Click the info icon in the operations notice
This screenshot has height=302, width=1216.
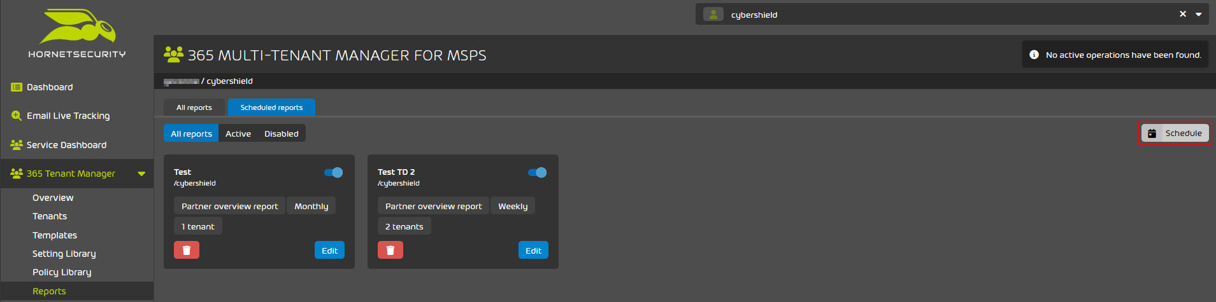(1034, 55)
